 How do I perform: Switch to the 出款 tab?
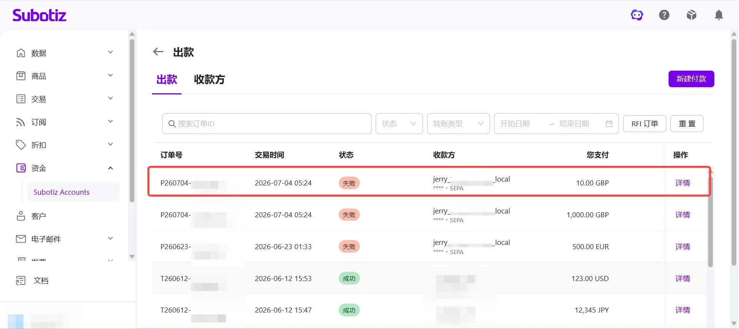click(167, 79)
